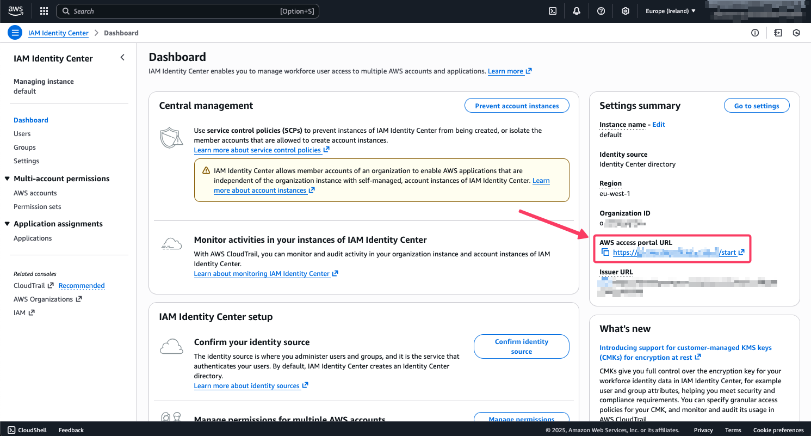
Task: Open CloudShell from the bottom status bar
Action: 27,430
